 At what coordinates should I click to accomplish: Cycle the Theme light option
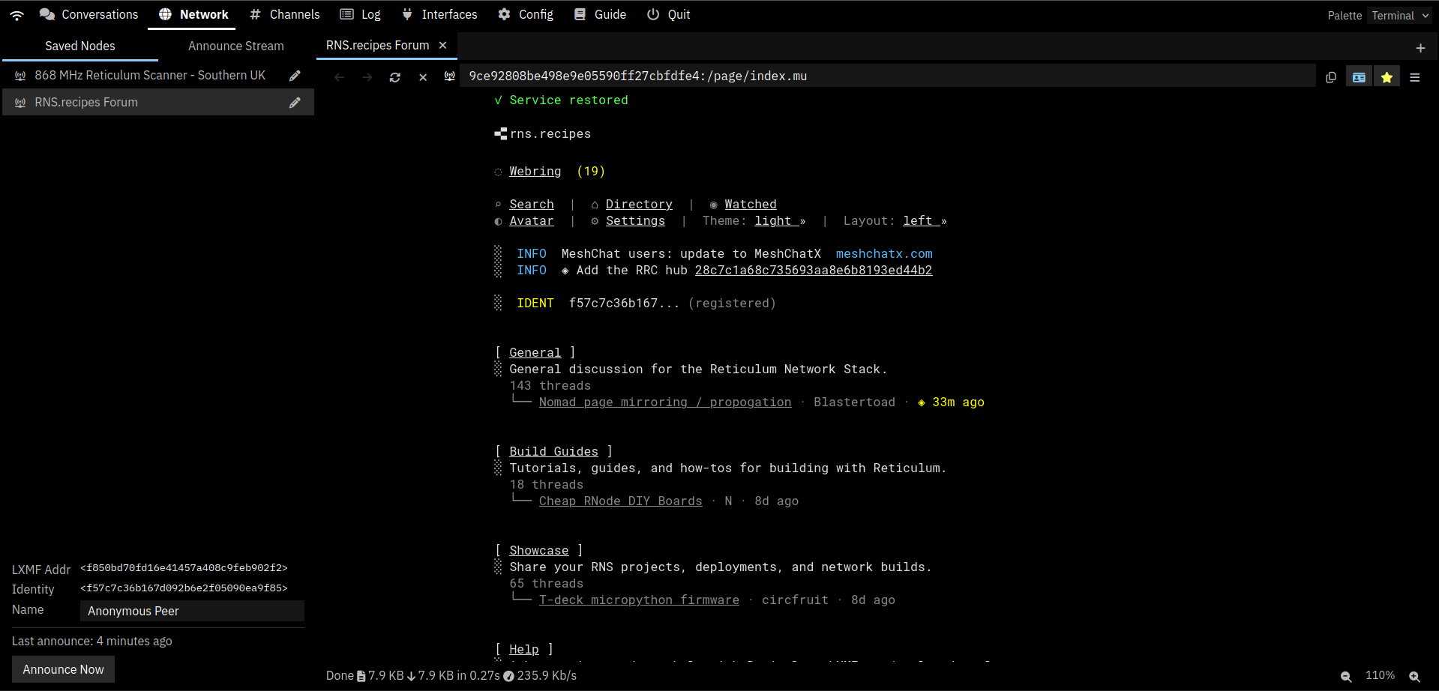[x=780, y=221]
